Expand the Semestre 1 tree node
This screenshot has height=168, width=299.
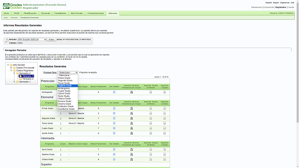coord(14,82)
